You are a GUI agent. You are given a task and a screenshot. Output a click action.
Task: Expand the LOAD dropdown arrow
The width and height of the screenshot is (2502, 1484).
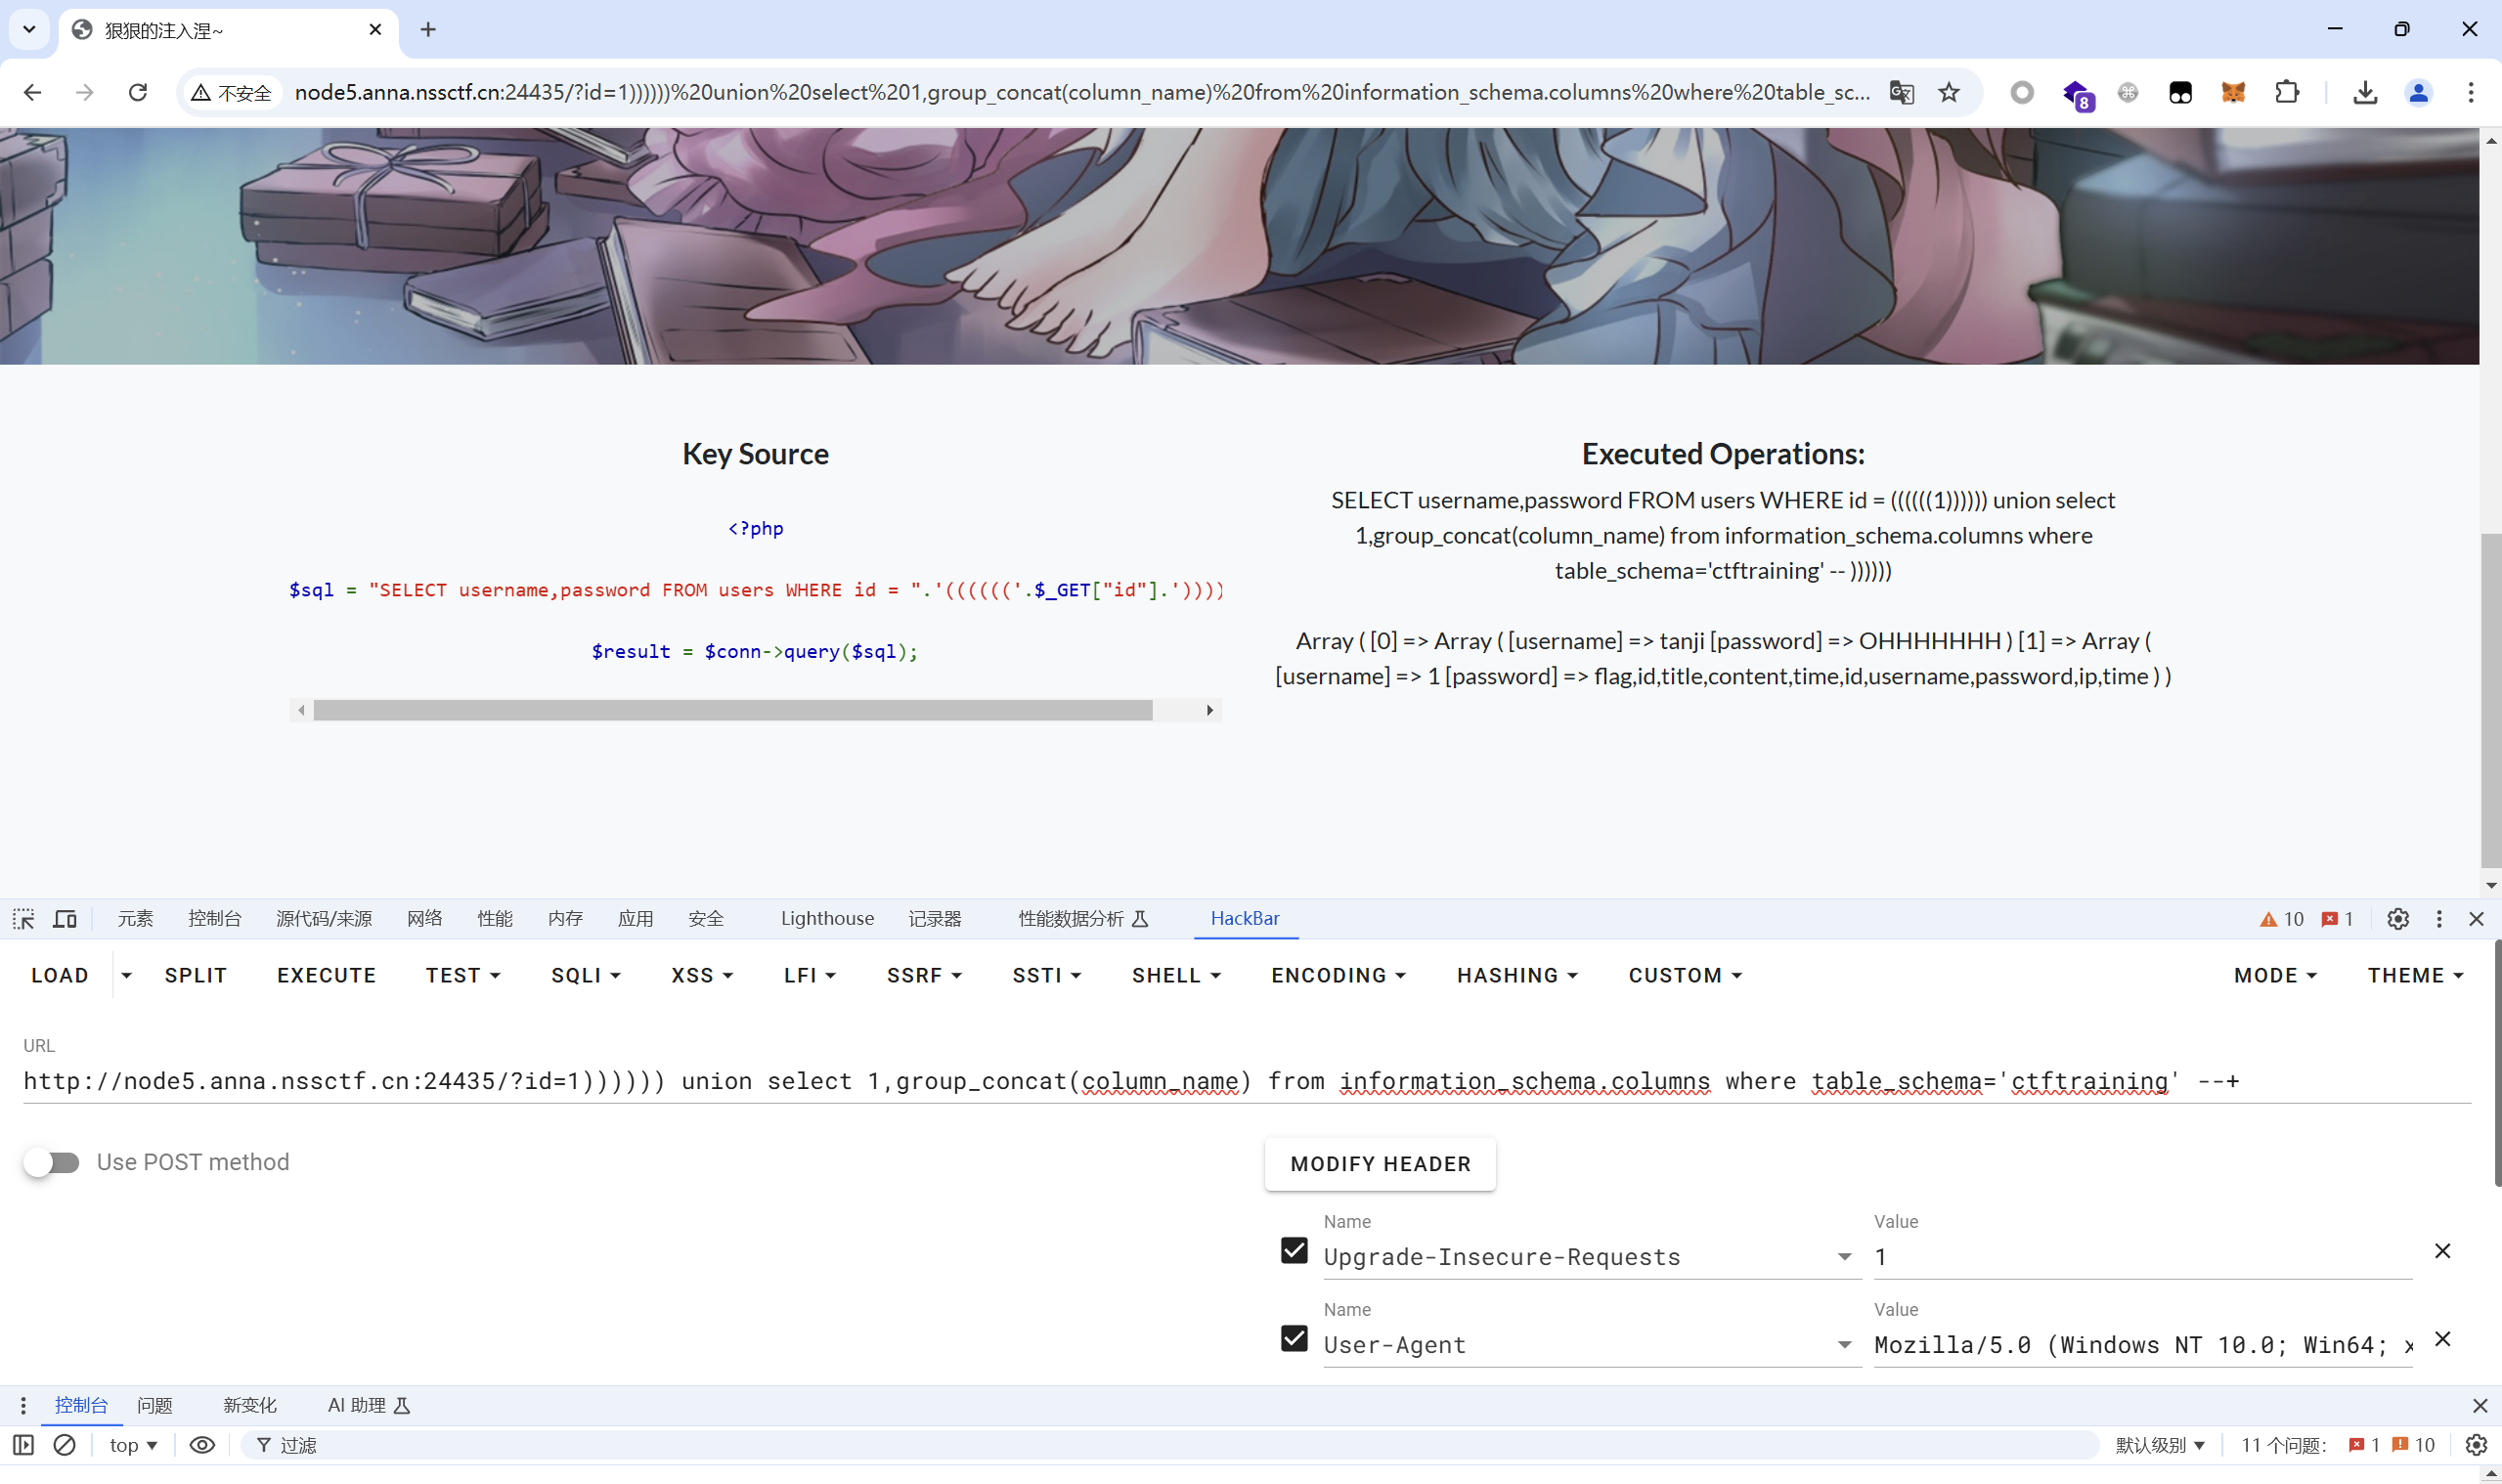pos(126,975)
